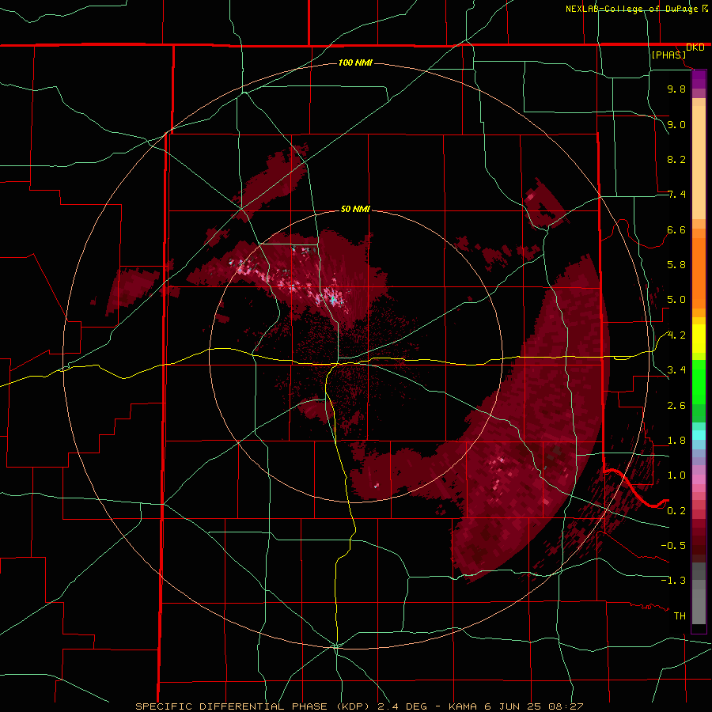The height and width of the screenshot is (712, 712).
Task: Click the 9.8 value on the color scale
Action: [676, 89]
